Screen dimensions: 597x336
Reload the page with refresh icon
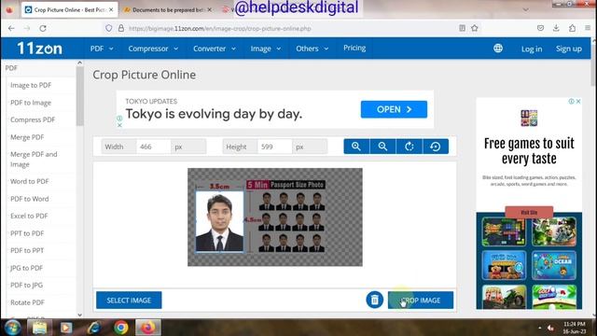click(43, 28)
